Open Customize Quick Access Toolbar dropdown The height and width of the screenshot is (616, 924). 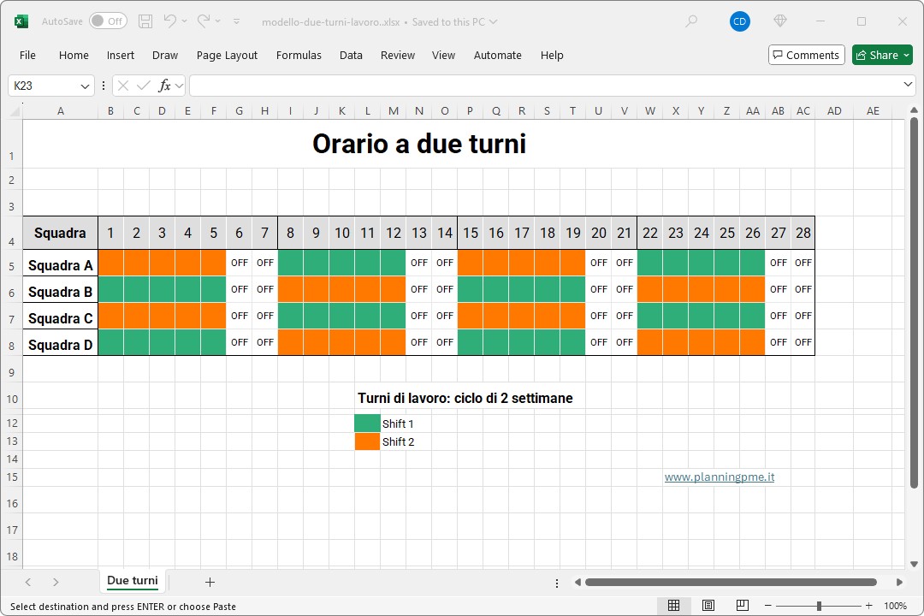click(237, 21)
